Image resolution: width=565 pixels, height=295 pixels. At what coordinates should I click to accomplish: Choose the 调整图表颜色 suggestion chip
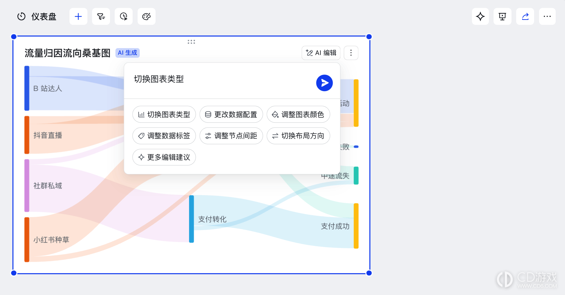pyautogui.click(x=298, y=114)
